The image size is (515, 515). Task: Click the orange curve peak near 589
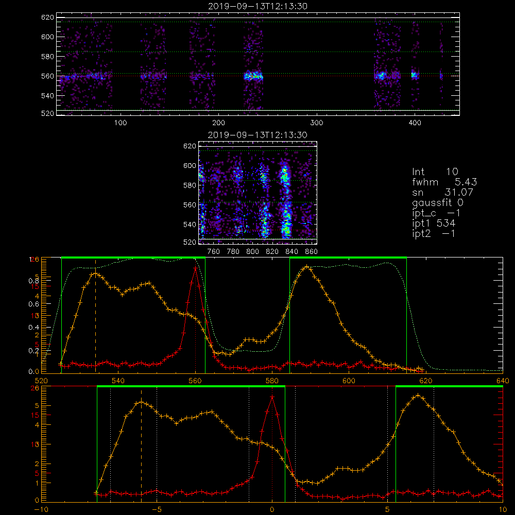click(307, 267)
